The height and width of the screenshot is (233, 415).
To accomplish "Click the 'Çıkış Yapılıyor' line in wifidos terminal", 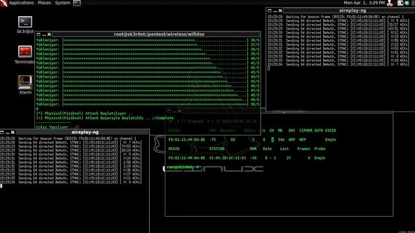I will tap(58, 127).
